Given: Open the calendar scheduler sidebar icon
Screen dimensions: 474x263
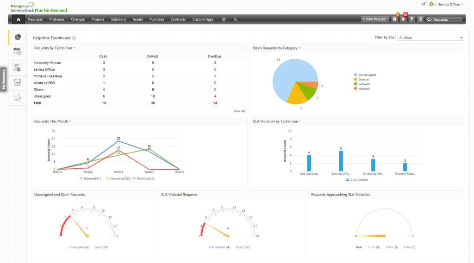Looking at the screenshot, I should 18,52.
